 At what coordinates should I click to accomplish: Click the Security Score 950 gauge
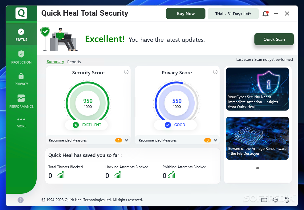(88, 103)
